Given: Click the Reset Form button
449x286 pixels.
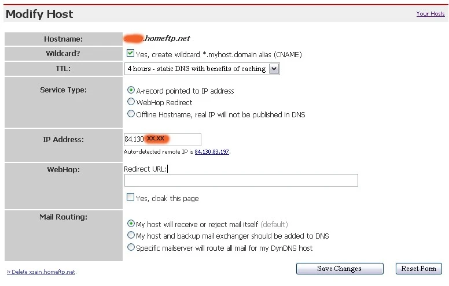Looking at the screenshot, I should point(419,269).
